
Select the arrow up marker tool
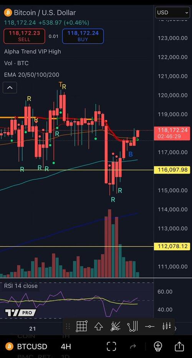[98, 326]
